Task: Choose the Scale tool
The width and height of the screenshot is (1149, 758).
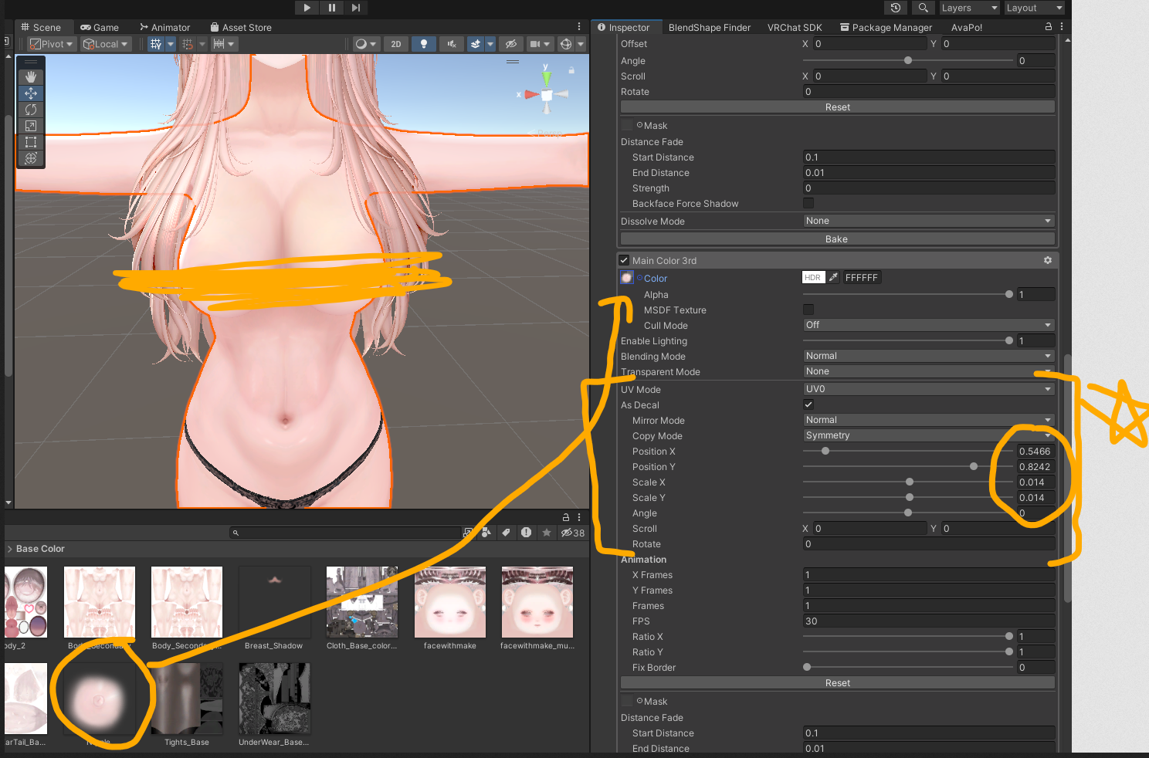Action: coord(31,126)
